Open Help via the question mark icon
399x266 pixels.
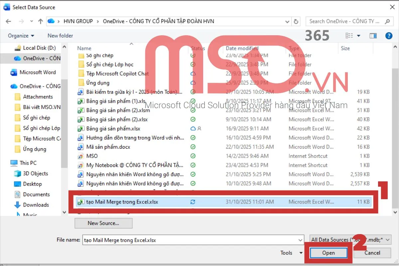point(389,36)
